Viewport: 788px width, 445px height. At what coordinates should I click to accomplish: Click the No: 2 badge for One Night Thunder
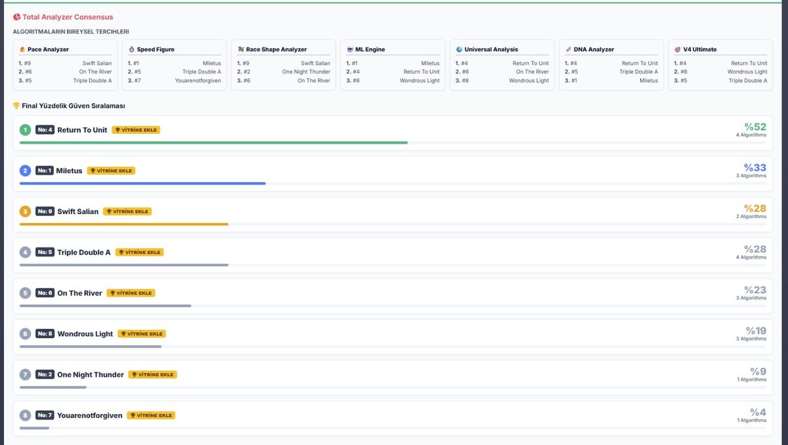click(x=45, y=375)
